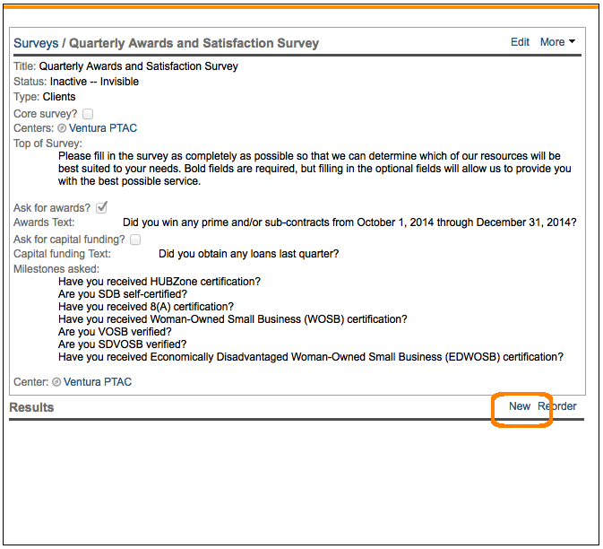The width and height of the screenshot is (603, 549).
Task: Click the Results section heading
Action: pyautogui.click(x=31, y=407)
